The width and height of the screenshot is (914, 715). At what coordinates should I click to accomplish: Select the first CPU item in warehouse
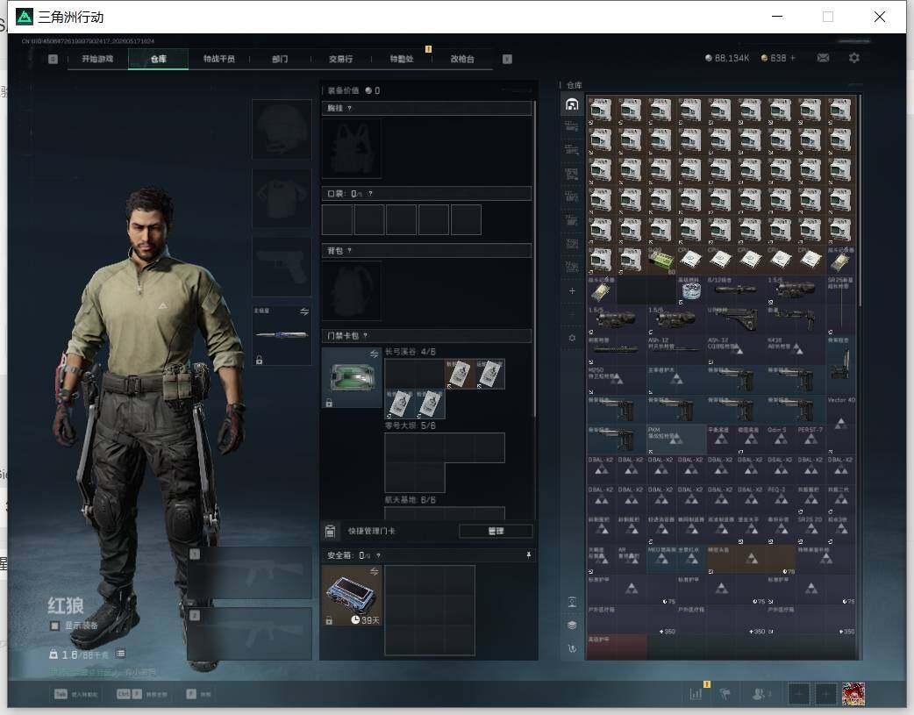[691, 261]
